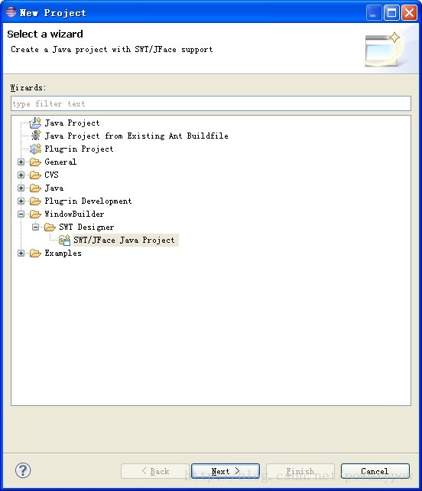Expand the Examples tree node
The height and width of the screenshot is (491, 422).
coord(21,253)
